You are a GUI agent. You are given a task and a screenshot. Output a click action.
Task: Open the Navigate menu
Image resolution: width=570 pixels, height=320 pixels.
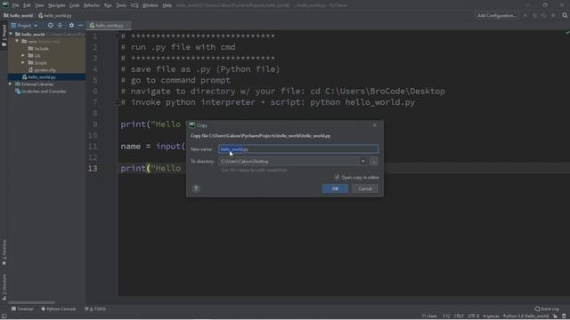tap(57, 5)
